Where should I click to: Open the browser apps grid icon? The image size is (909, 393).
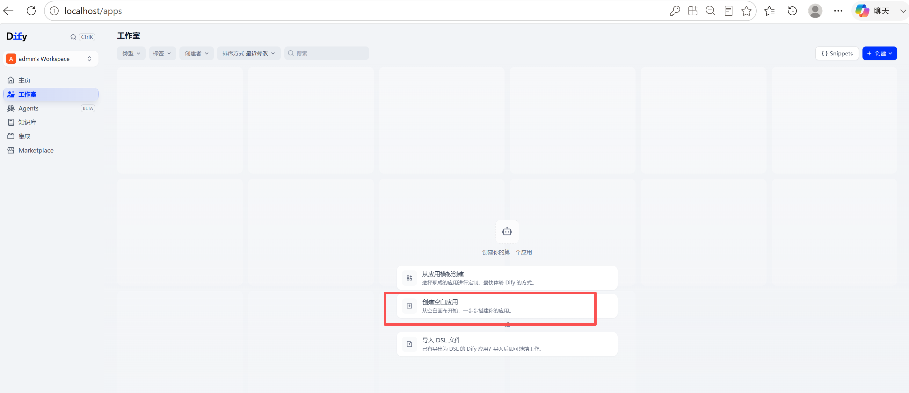[x=693, y=11]
